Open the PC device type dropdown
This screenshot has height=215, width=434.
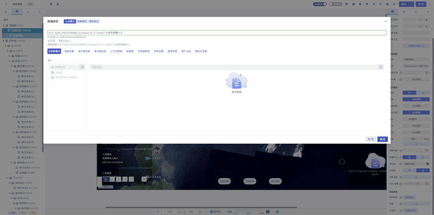160,212
